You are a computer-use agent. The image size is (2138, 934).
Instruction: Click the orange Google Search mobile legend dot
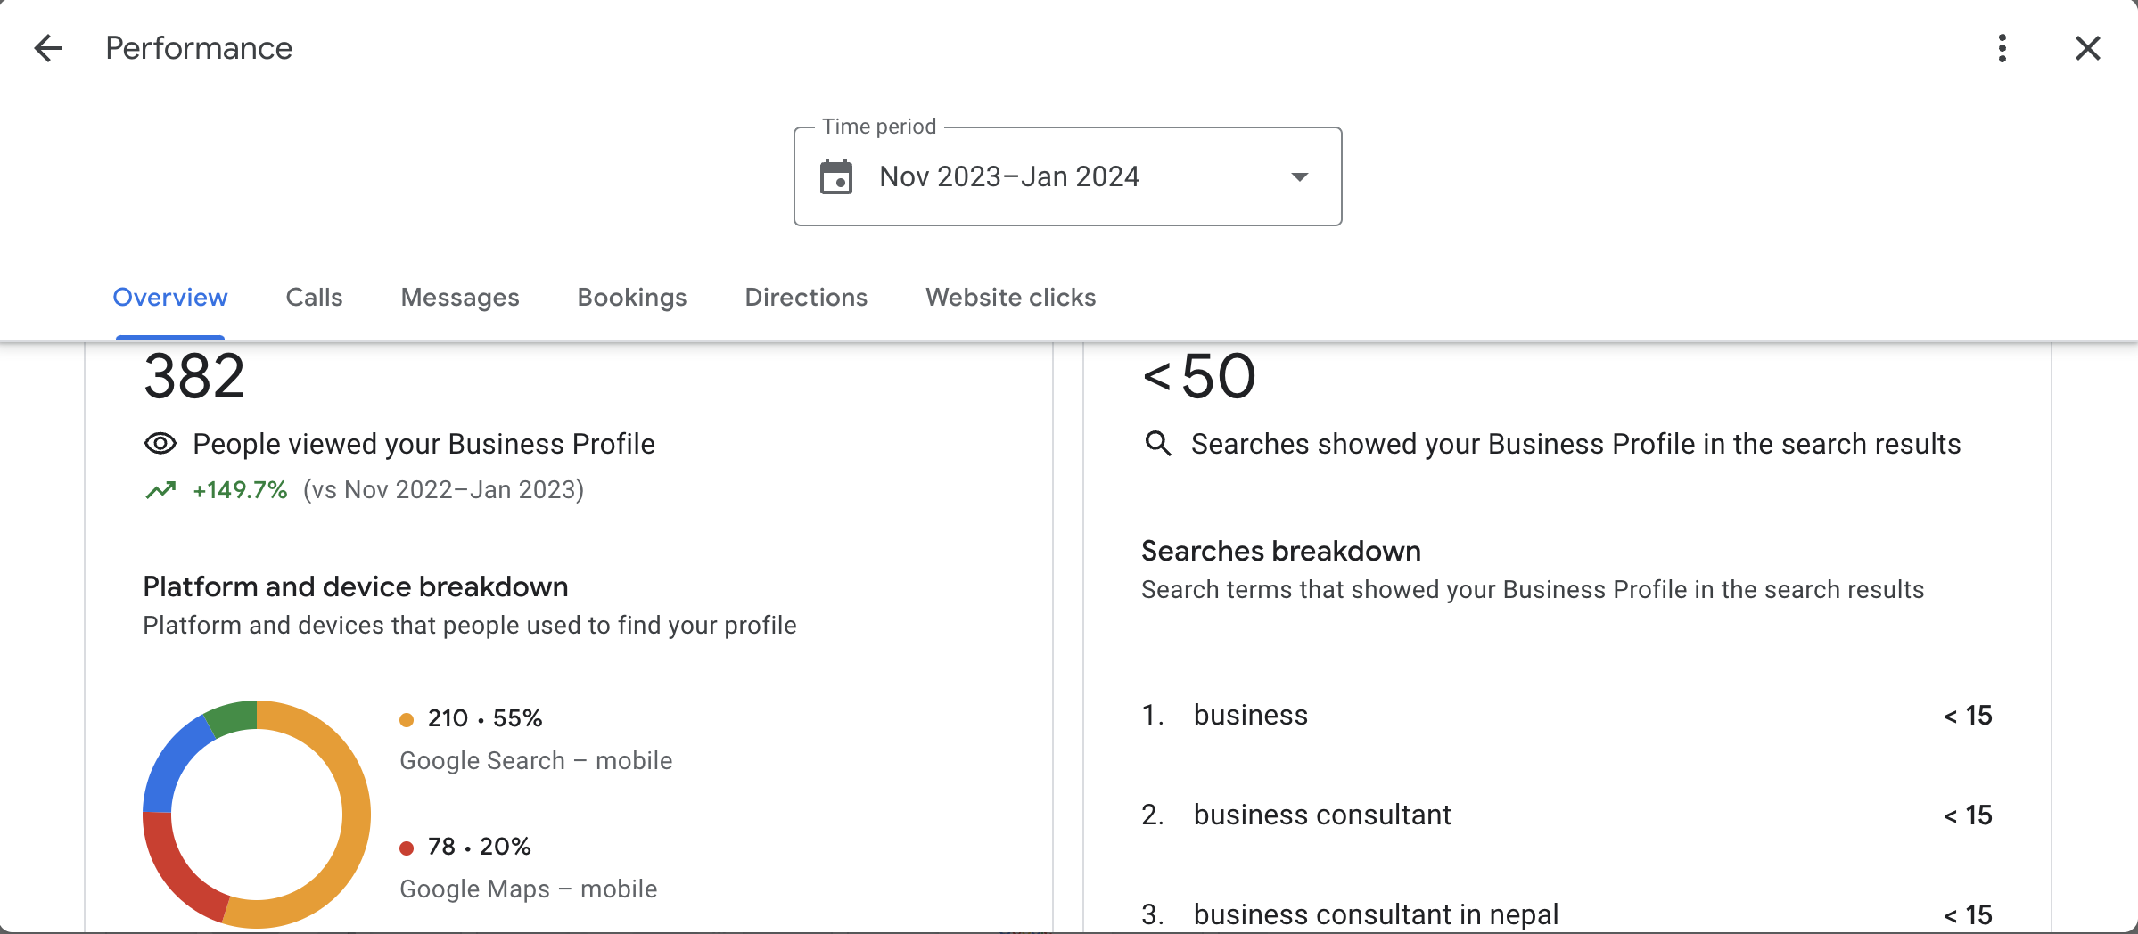407,720
